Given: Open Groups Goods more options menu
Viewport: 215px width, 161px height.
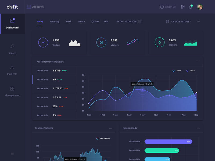Looking at the screenshot, I should coord(198,128).
